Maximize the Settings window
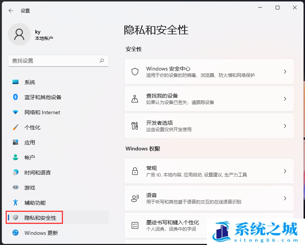Viewport: 305px width, 245px height. (x=277, y=8)
